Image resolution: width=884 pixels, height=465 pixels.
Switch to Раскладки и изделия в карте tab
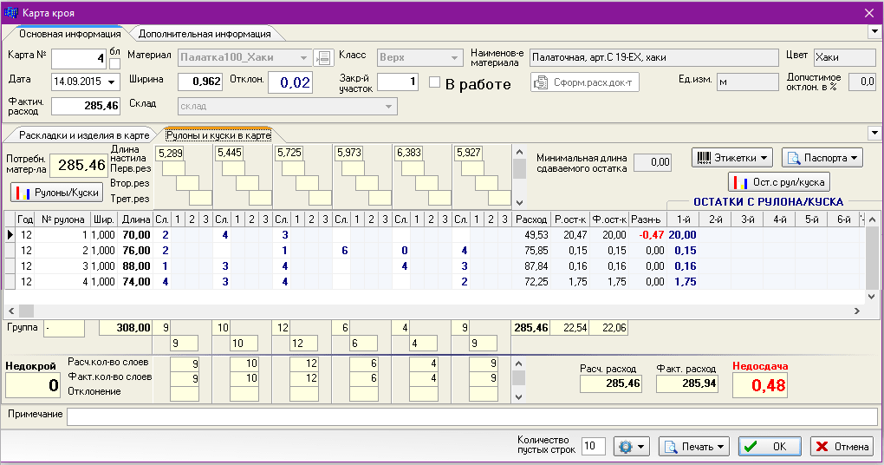(x=80, y=135)
